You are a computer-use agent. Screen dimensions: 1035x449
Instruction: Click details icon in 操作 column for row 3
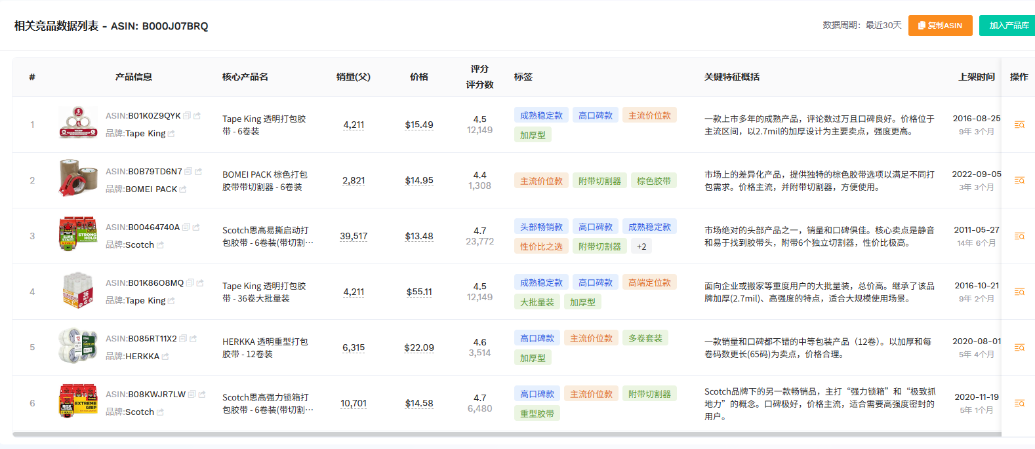click(1019, 236)
